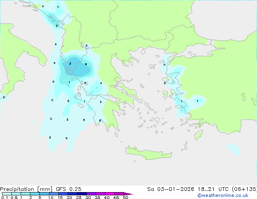Pick the 30–35 mm purple legend swatch
This screenshot has height=199, width=257.
point(91,194)
